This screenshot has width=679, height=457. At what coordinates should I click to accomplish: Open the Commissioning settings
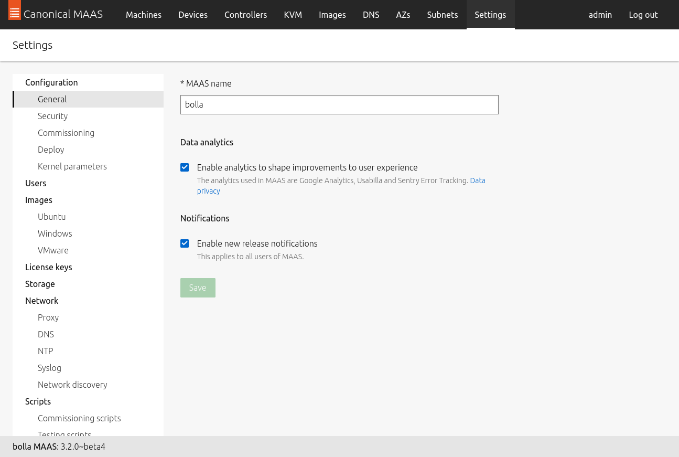coord(66,132)
